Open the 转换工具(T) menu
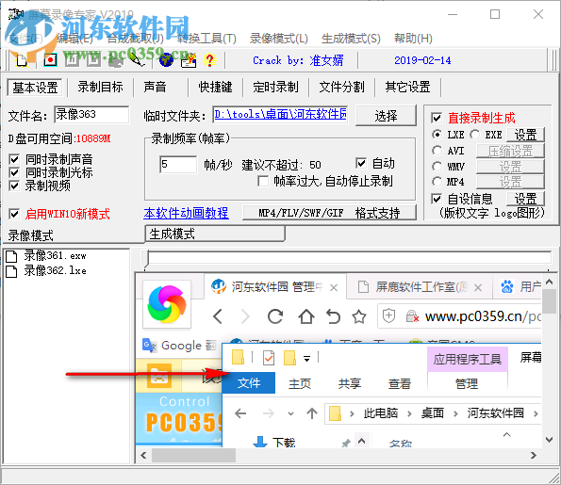Image resolution: width=561 pixels, height=485 pixels. (x=206, y=39)
